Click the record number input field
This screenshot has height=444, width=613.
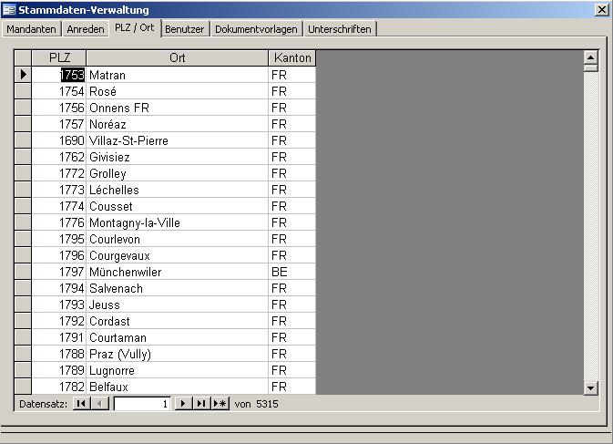coord(142,403)
